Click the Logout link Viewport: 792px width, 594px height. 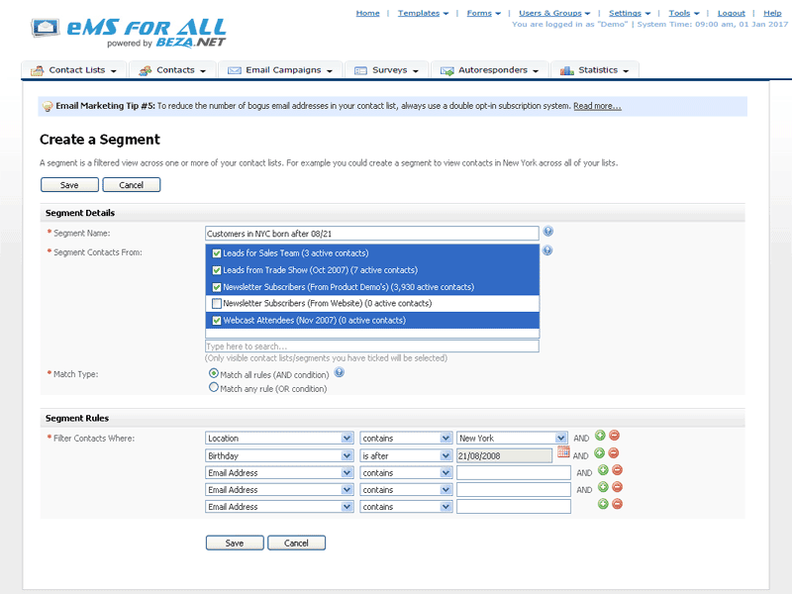click(x=732, y=13)
